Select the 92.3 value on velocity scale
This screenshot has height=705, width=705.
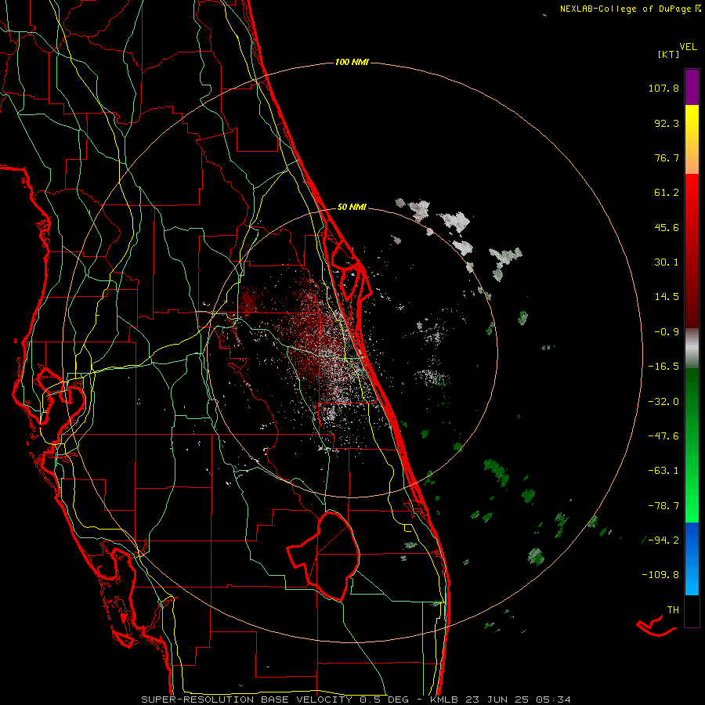pos(667,123)
